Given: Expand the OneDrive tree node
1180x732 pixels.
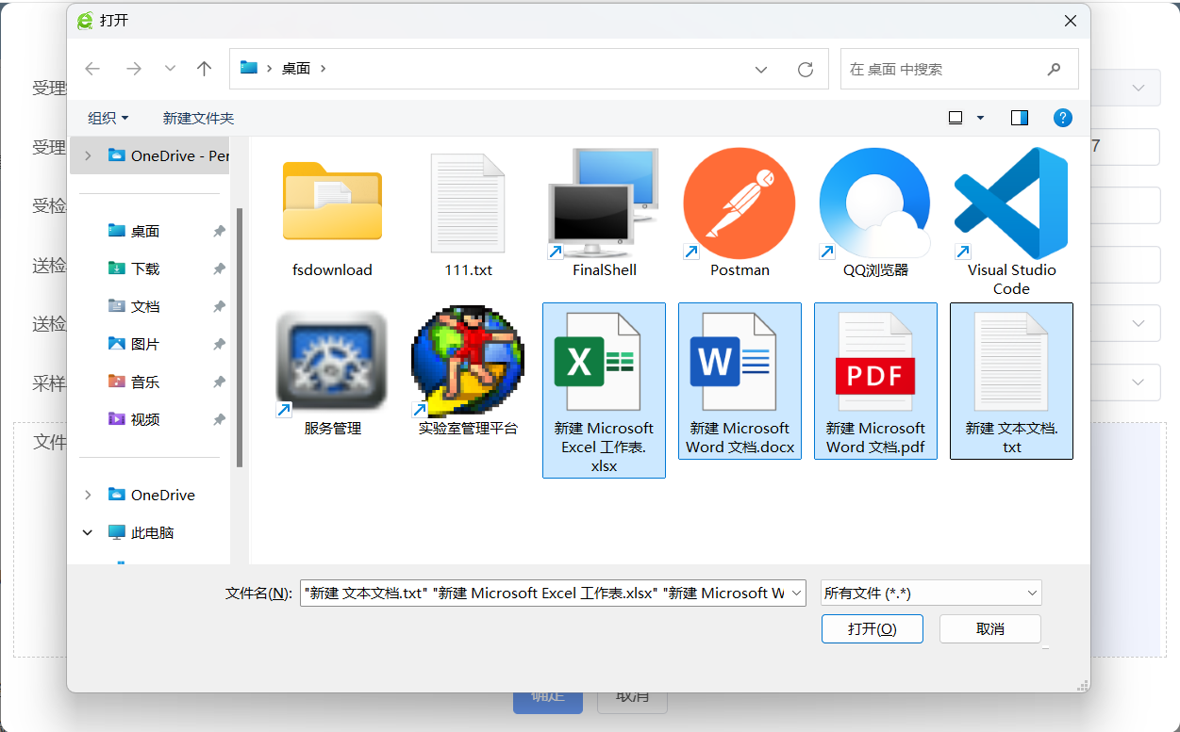Looking at the screenshot, I should click(x=88, y=495).
